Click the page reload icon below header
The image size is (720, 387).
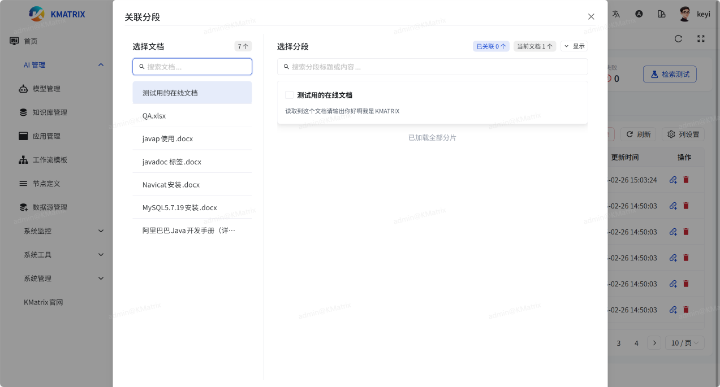pyautogui.click(x=678, y=39)
